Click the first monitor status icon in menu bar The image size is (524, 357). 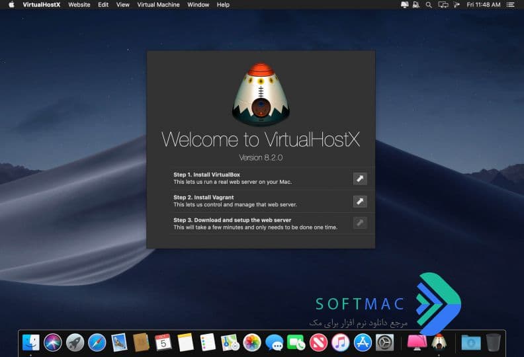404,5
